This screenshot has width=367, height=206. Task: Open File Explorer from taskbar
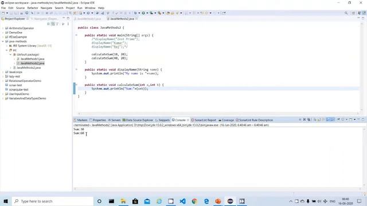point(123,201)
